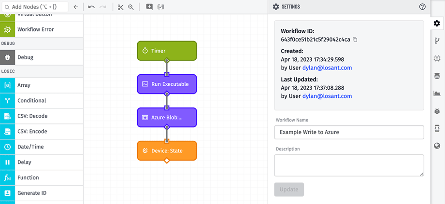Click the undo arrow in the toolbar
This screenshot has width=445, height=204.
(x=91, y=7)
